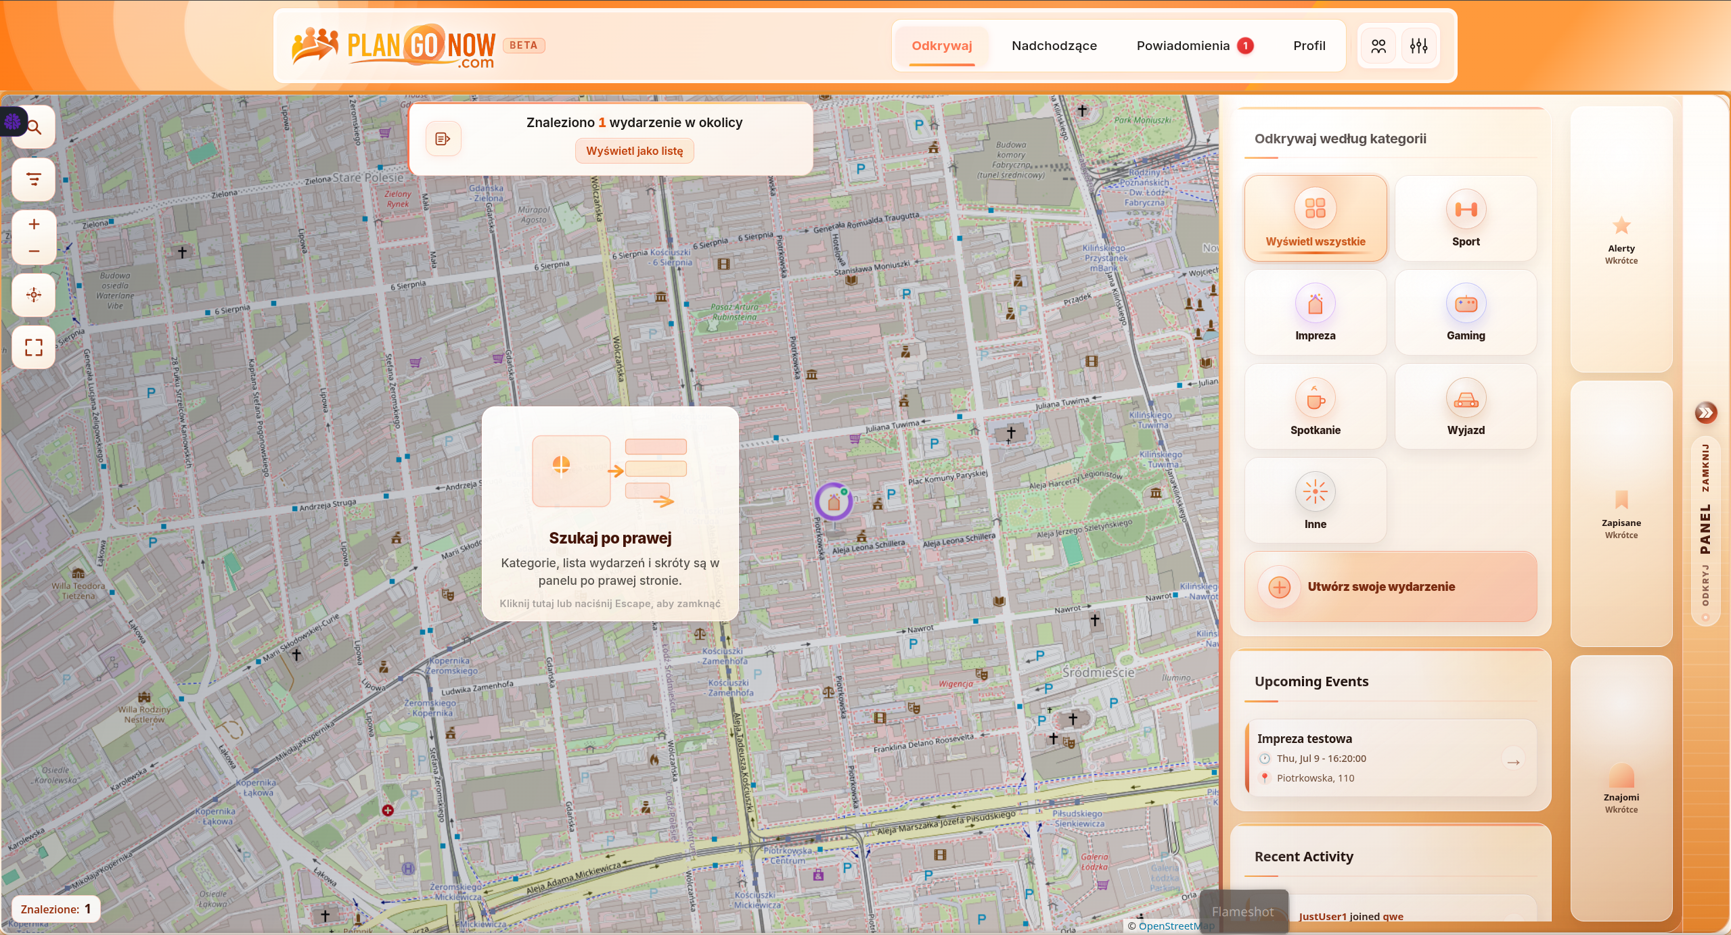Viewport: 1731px width, 935px height.
Task: Choose the Wyjazd category
Action: coord(1466,406)
